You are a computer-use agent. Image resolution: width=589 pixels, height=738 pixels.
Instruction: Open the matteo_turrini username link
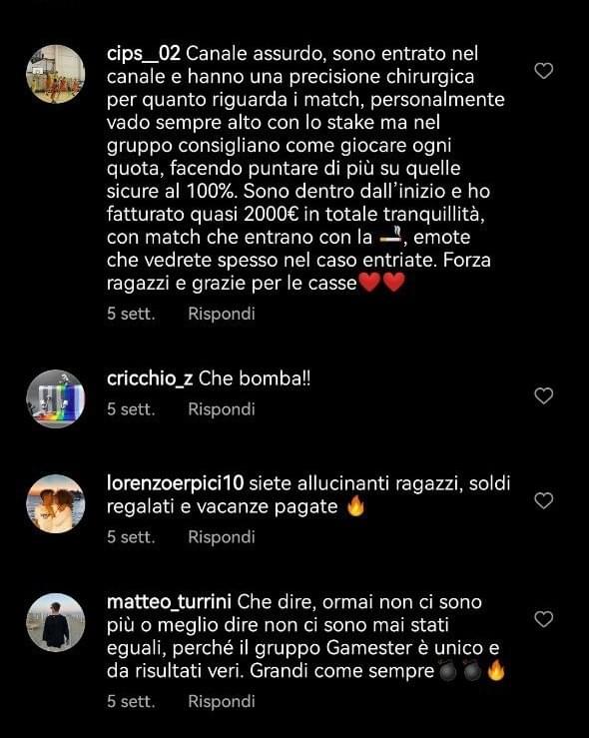[169, 602]
